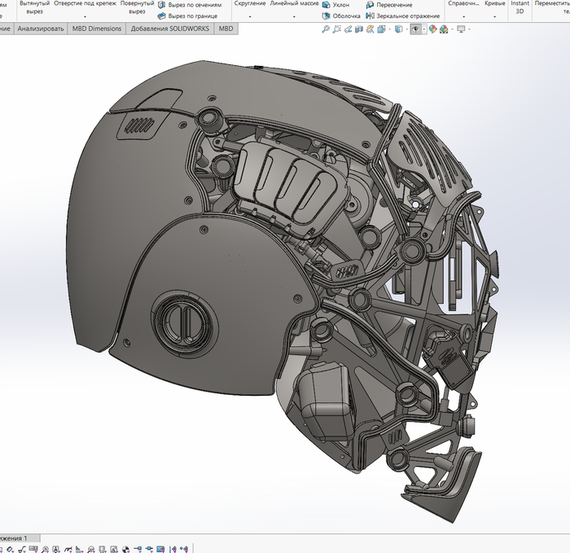570x553 pixels.
Task: Toggle the Section View icon
Action: pyautogui.click(x=360, y=29)
